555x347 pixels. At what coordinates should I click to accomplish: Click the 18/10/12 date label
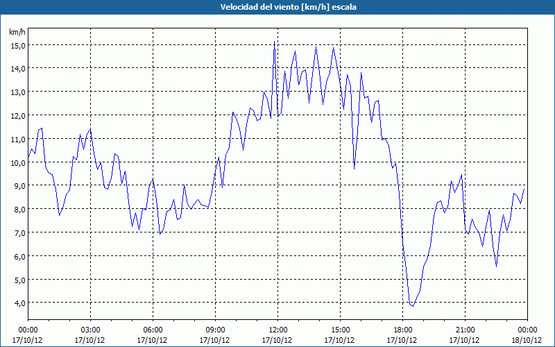pyautogui.click(x=527, y=340)
